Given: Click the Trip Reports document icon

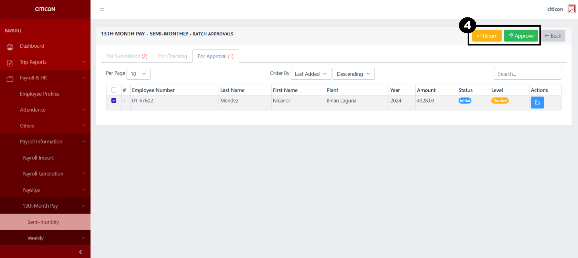Looking at the screenshot, I should point(10,63).
